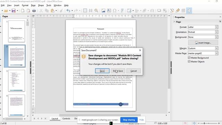This screenshot has height=125, width=222.
Task: Click Fit Page to Window status icon
Action: click(194, 123)
